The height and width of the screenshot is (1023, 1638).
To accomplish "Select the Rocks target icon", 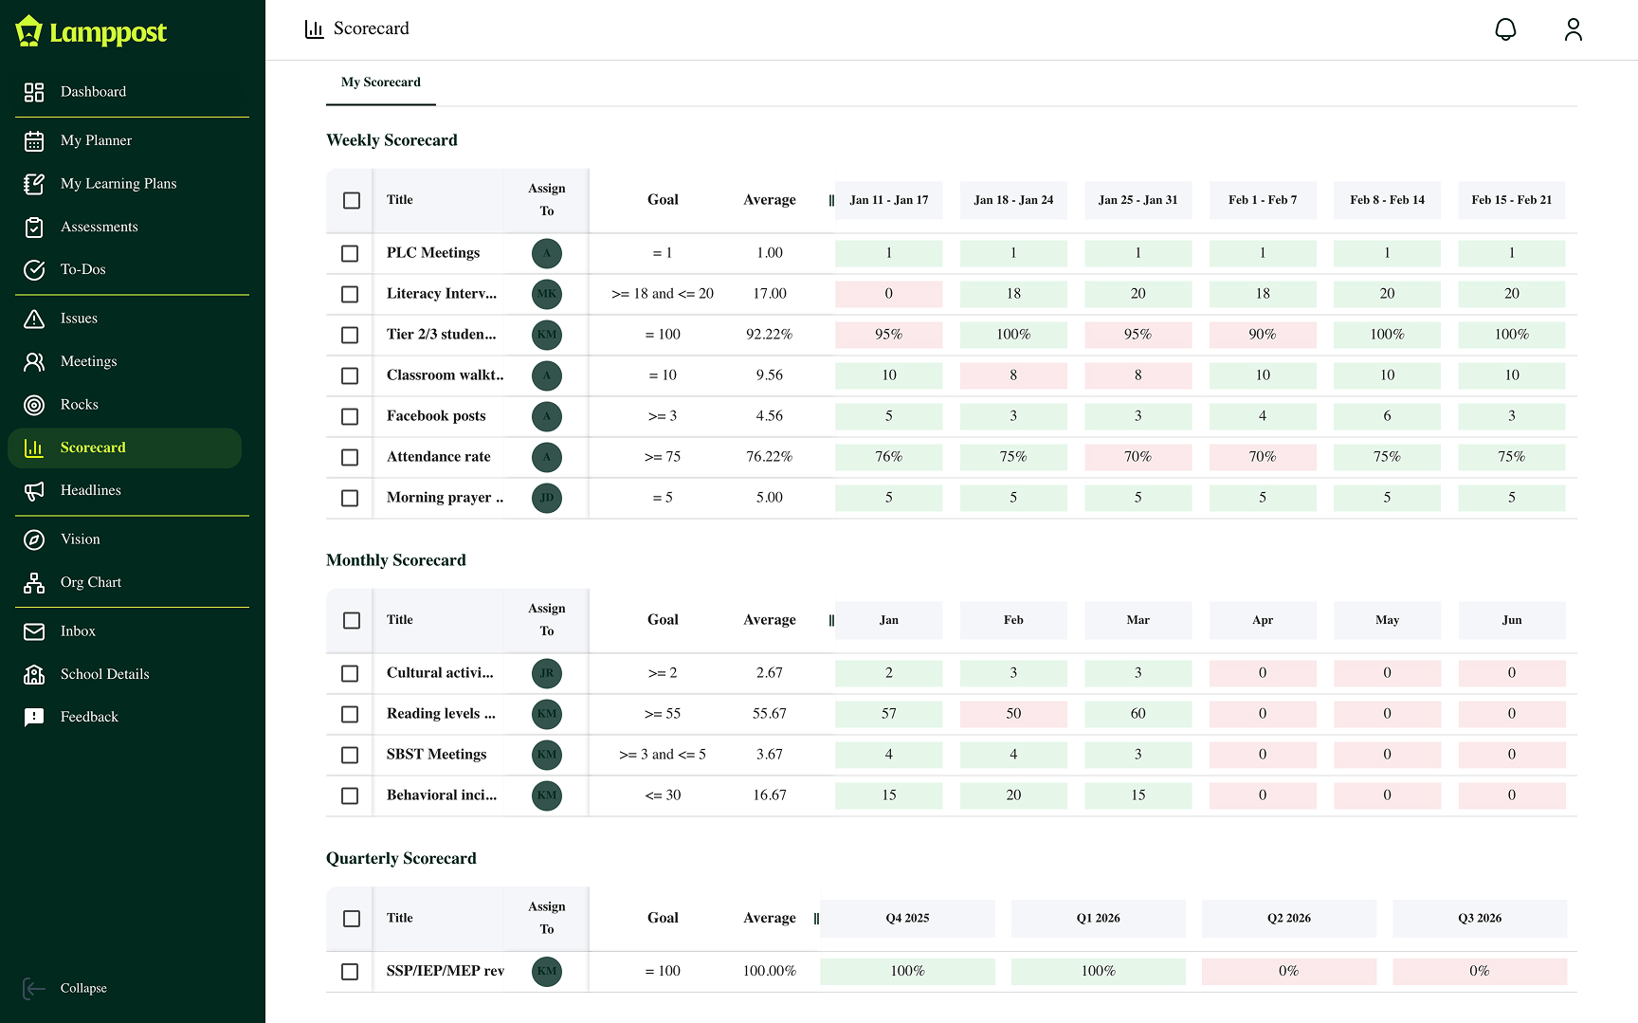I will (x=35, y=405).
